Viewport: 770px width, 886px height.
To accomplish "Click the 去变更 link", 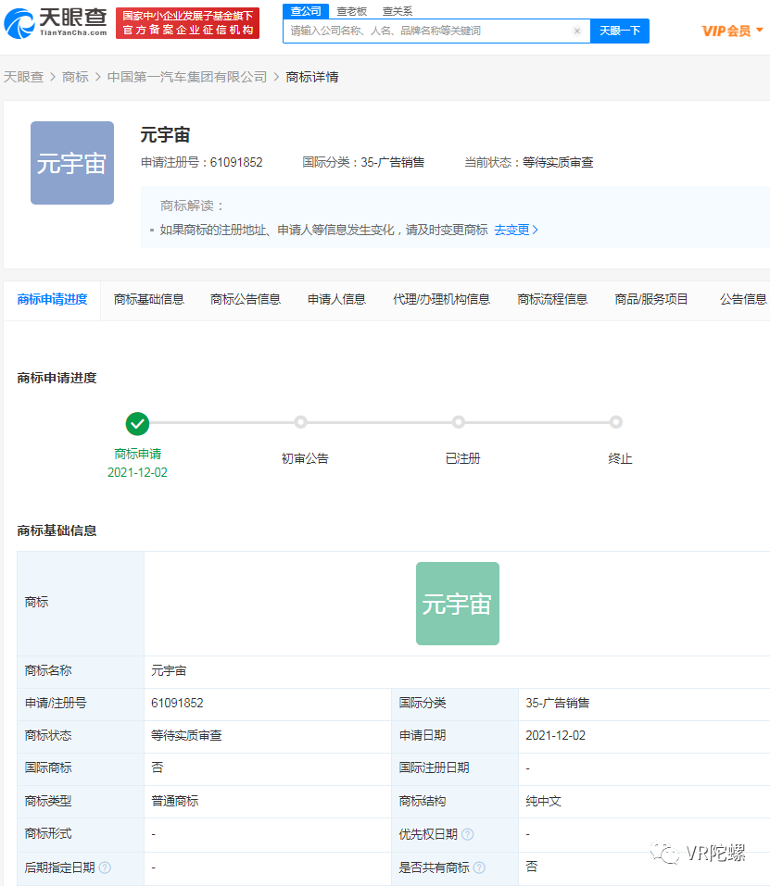I will (516, 230).
